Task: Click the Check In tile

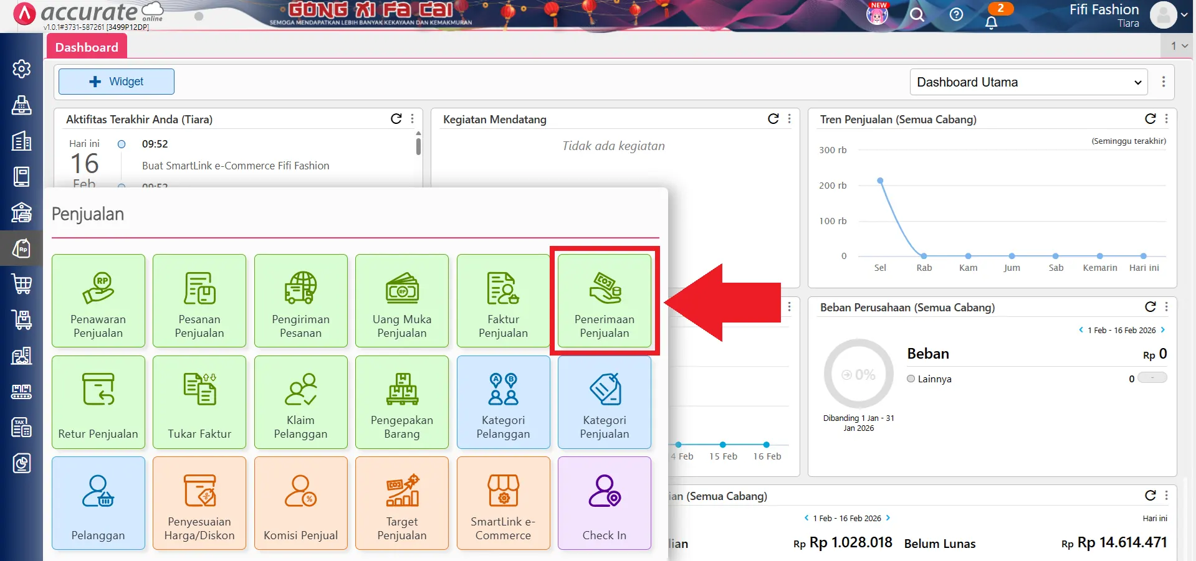Action: 603,502
